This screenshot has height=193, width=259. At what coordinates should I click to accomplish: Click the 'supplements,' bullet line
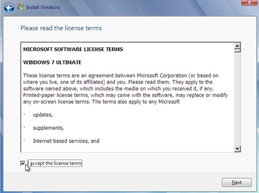point(48,128)
